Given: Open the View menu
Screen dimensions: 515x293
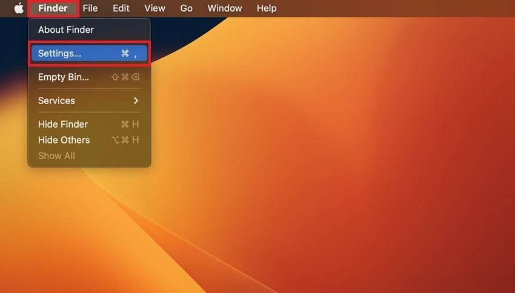Looking at the screenshot, I should click(x=154, y=8).
